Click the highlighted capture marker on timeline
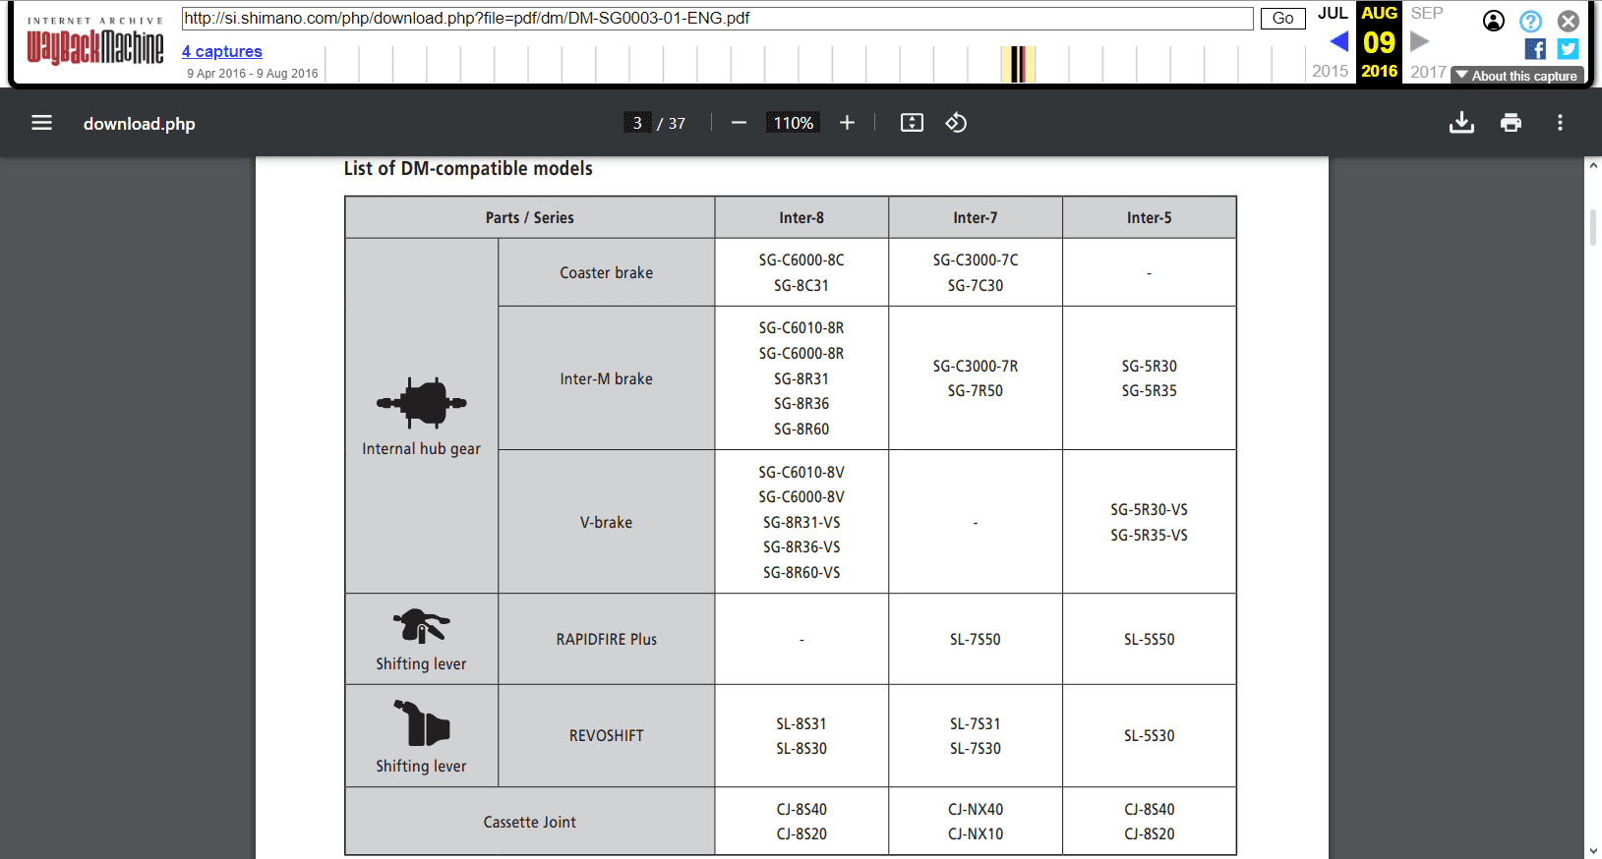Image resolution: width=1602 pixels, height=859 pixels. pos(1018,65)
